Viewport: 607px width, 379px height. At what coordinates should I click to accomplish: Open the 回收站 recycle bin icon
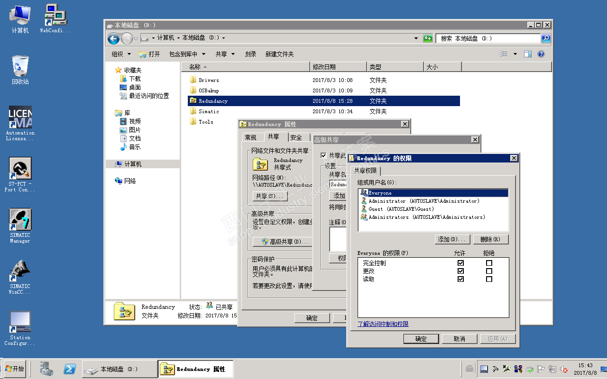(x=20, y=70)
